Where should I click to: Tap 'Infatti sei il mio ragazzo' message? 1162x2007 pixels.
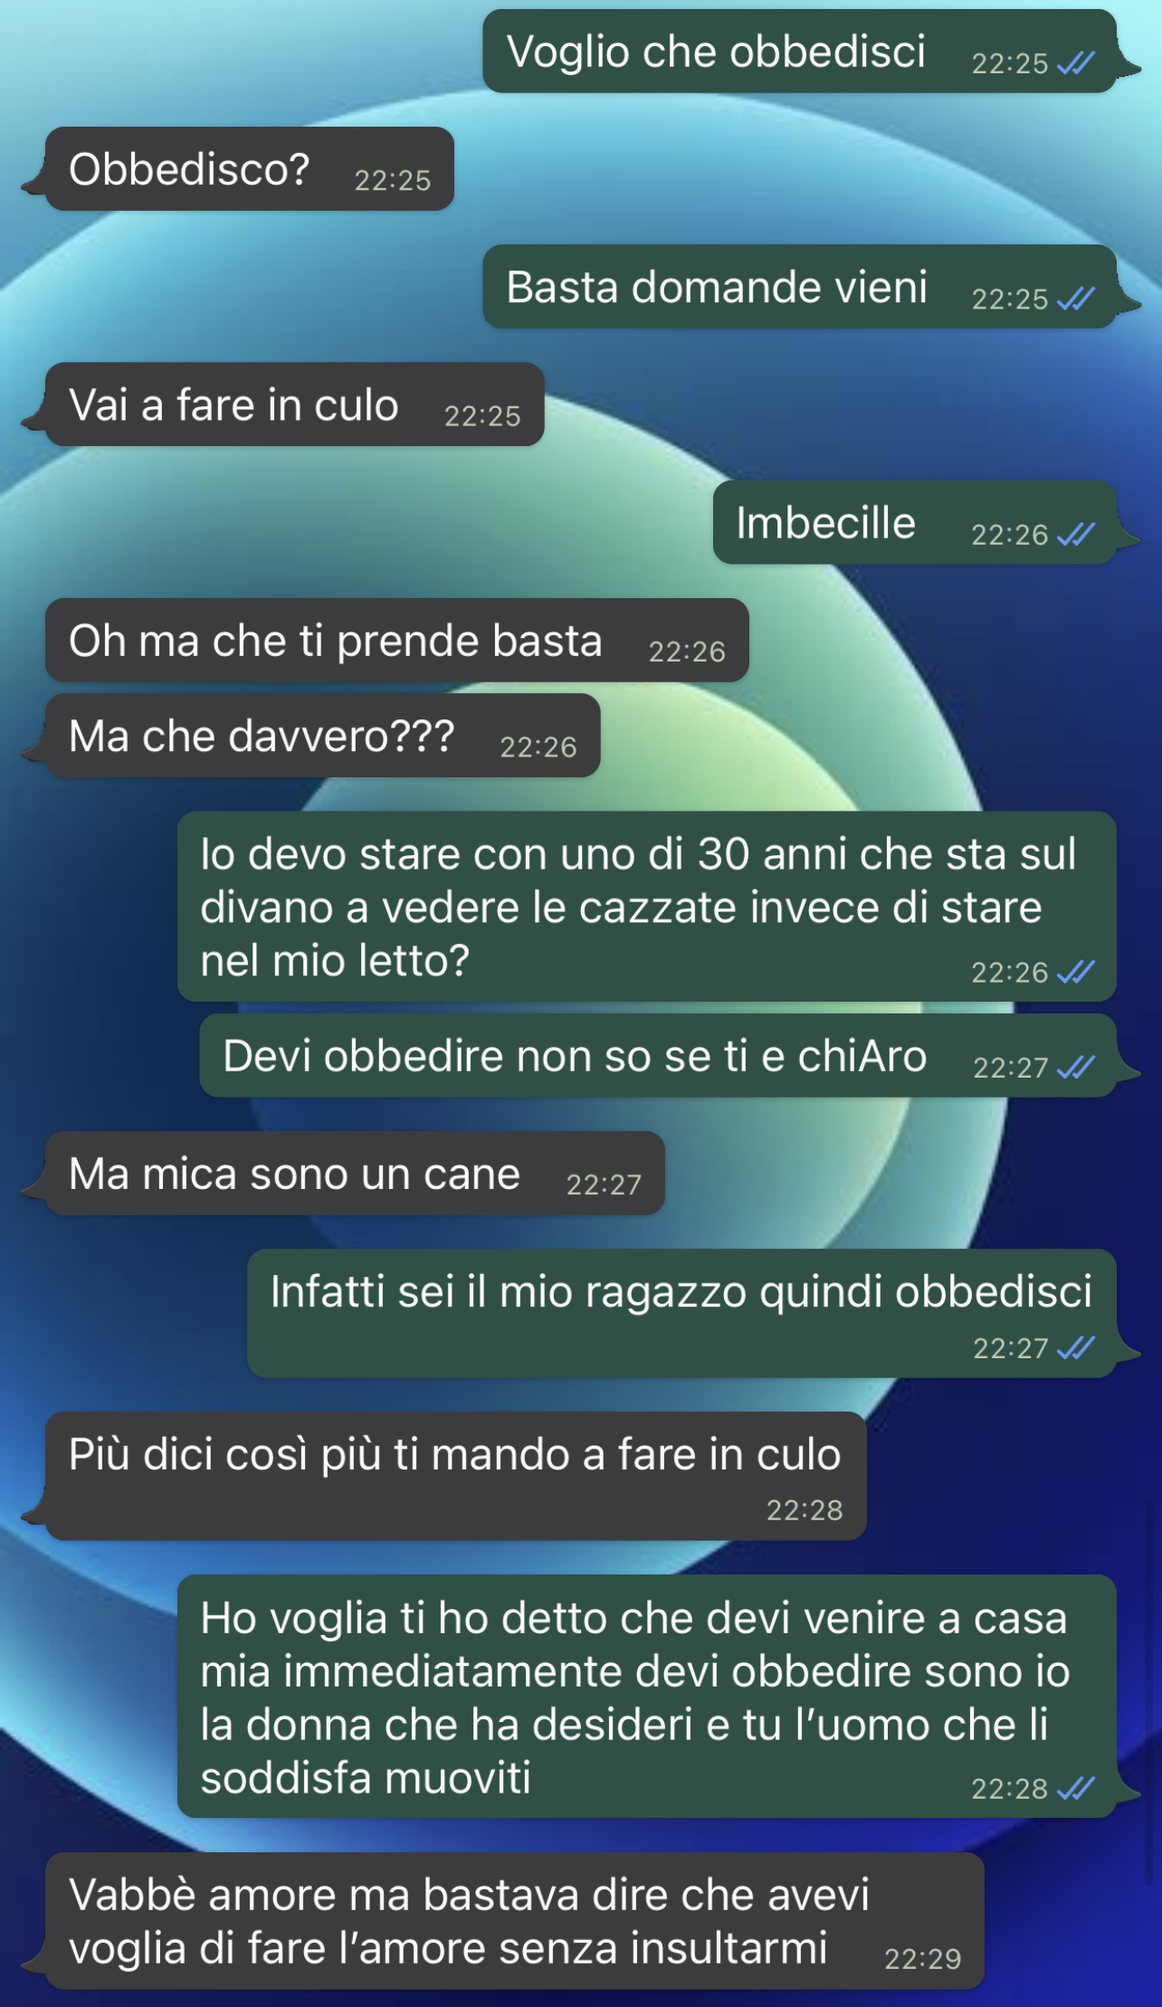(681, 1314)
